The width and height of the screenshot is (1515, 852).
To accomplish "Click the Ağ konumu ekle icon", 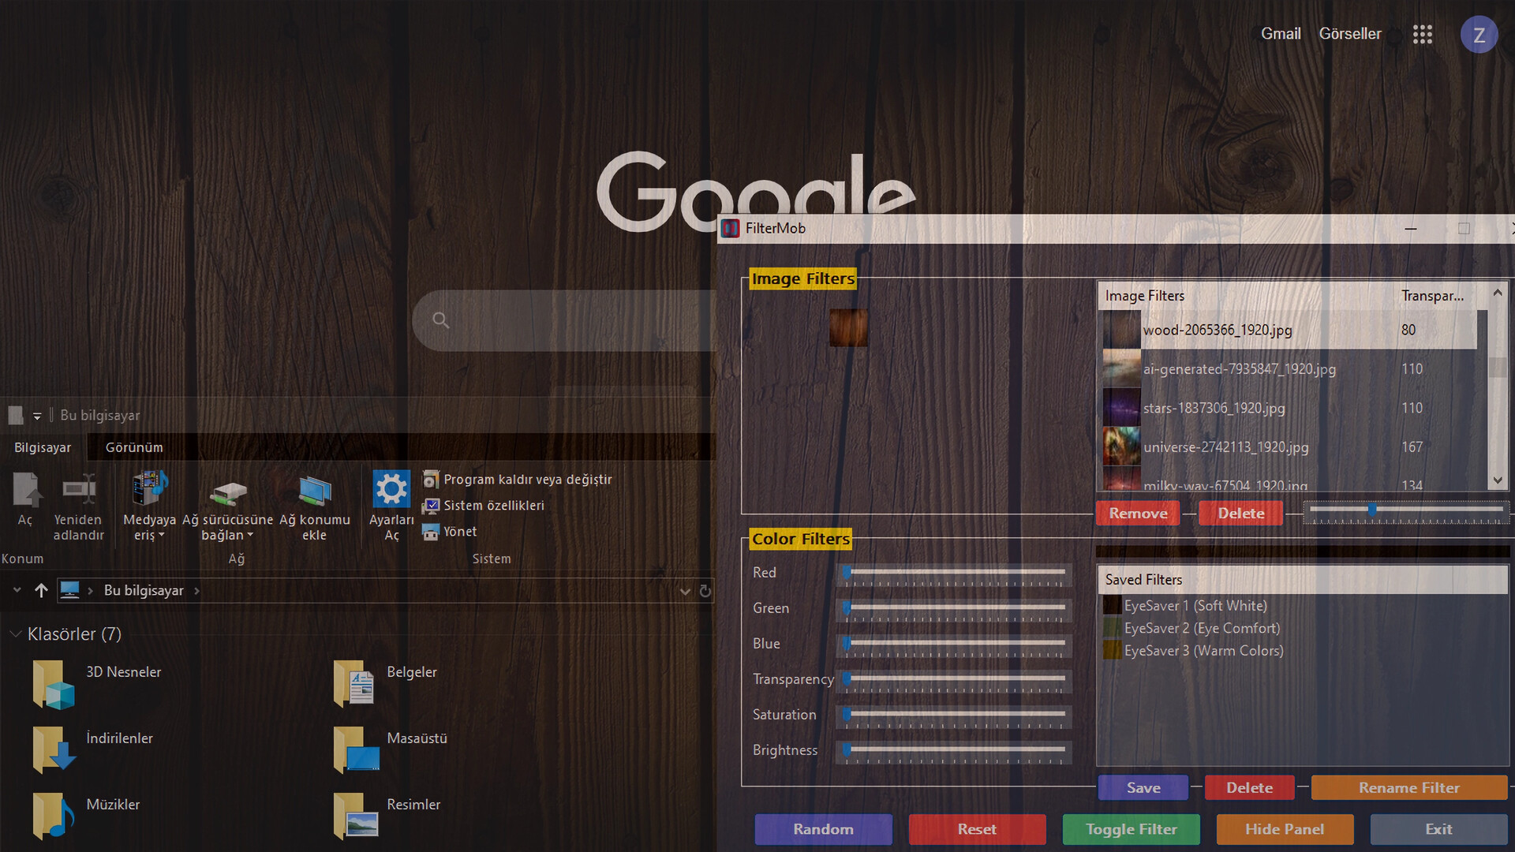I will tap(315, 489).
